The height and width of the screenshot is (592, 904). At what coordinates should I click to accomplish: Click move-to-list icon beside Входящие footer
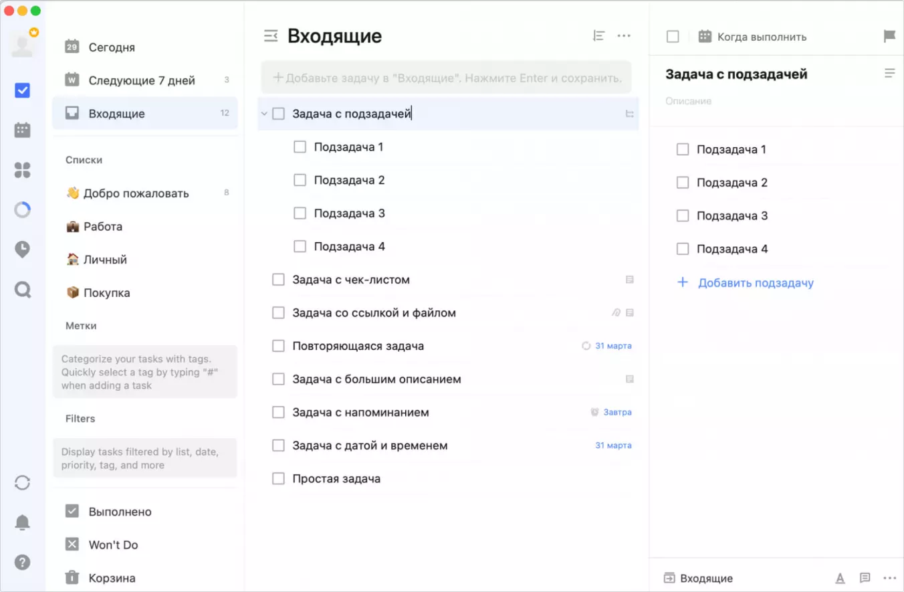coord(669,578)
